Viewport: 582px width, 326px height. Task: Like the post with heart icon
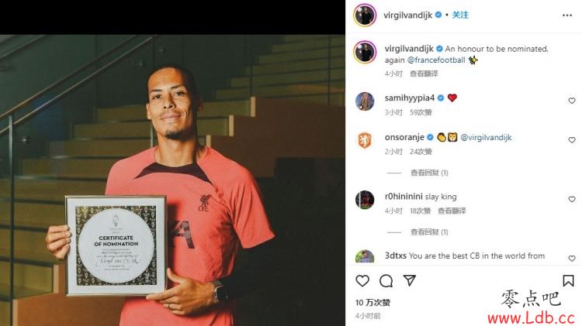tap(362, 281)
